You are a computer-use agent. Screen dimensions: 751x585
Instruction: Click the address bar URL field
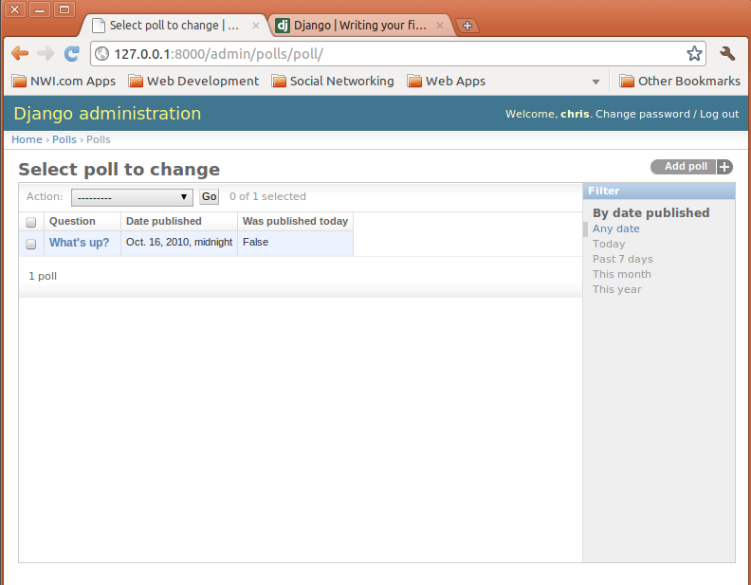pos(398,54)
